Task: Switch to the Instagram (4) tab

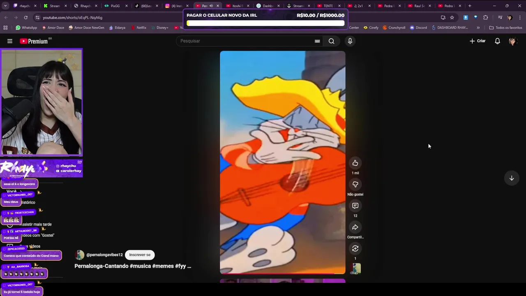Action: [x=176, y=6]
